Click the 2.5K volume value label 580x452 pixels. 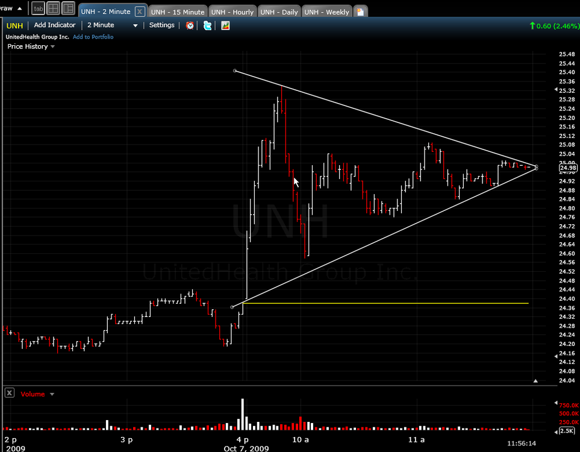click(x=568, y=431)
